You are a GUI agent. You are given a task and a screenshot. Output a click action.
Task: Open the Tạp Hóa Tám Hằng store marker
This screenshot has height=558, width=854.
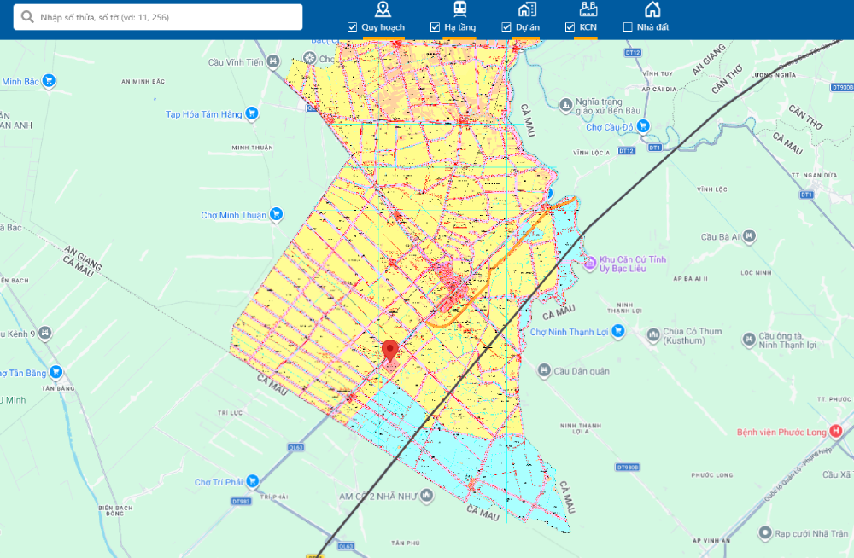click(x=251, y=113)
